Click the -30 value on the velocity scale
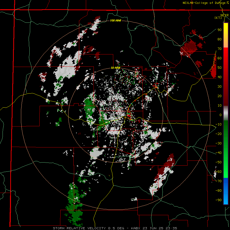The width and height of the screenshot is (230, 230). coord(218,143)
